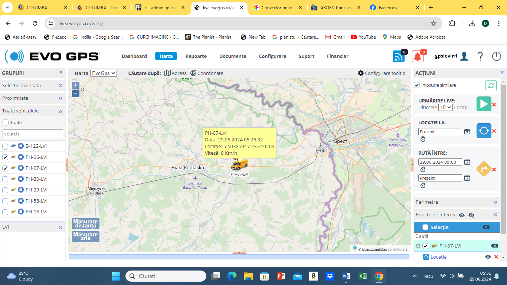Click the blue RSS feed icon
The image size is (507, 285).
pyautogui.click(x=399, y=57)
